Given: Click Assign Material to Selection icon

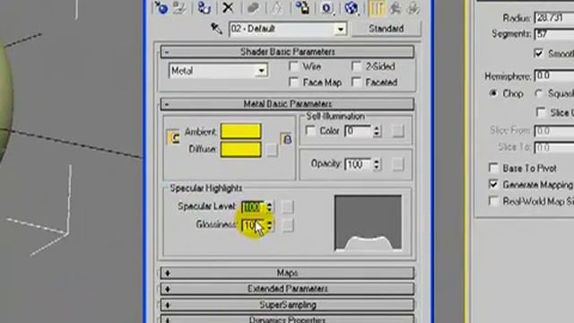Looking at the screenshot, I should [x=204, y=8].
